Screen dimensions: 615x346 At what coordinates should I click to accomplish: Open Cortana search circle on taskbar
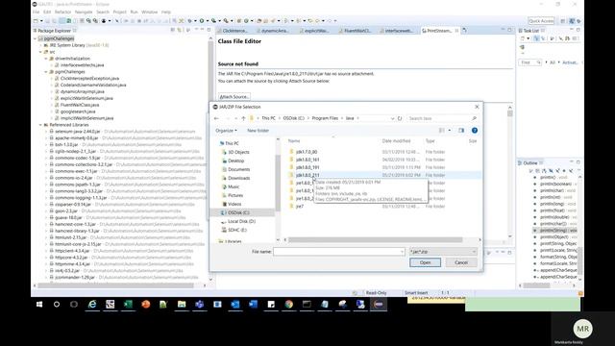click(57, 305)
